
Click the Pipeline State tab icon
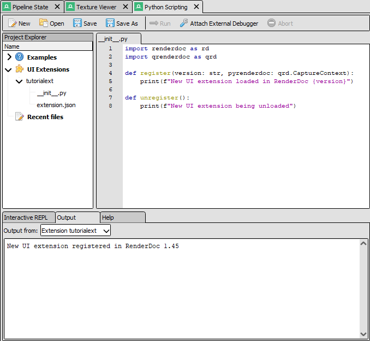pos(7,7)
